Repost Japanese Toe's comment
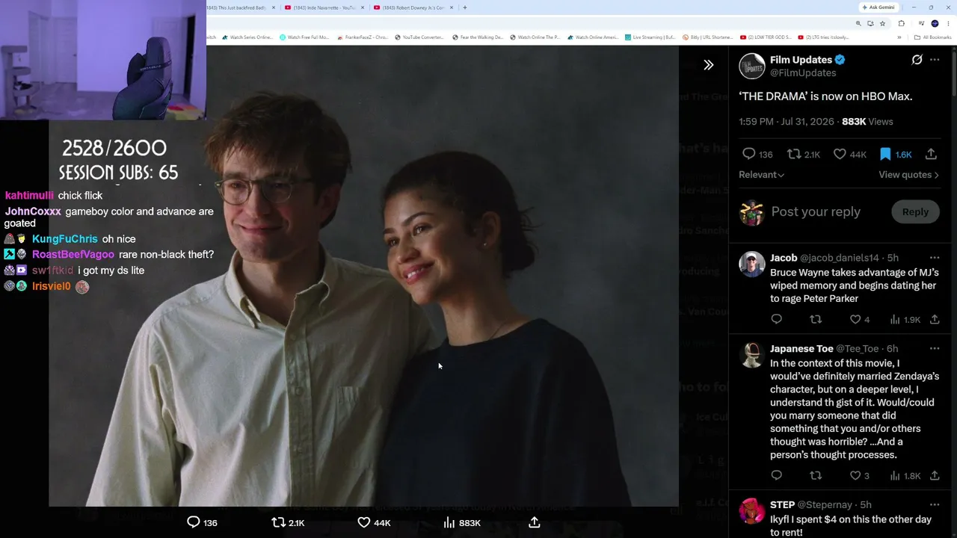957x538 pixels. (816, 475)
